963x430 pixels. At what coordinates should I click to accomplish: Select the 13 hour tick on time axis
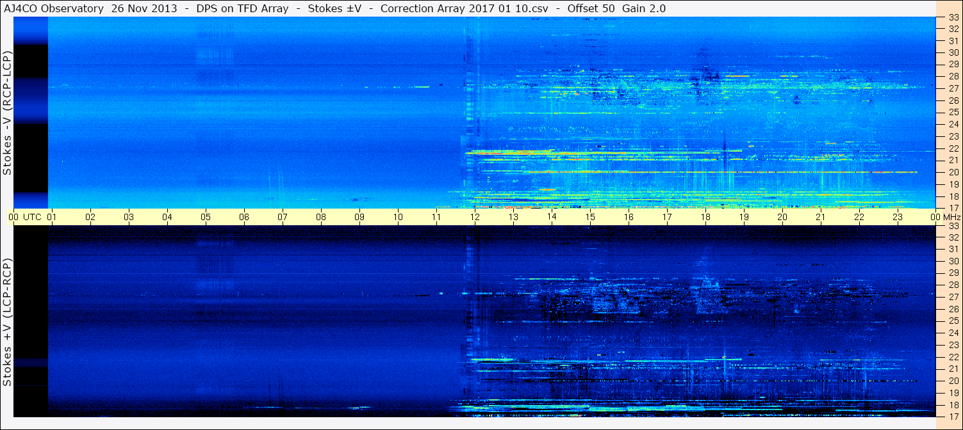513,218
